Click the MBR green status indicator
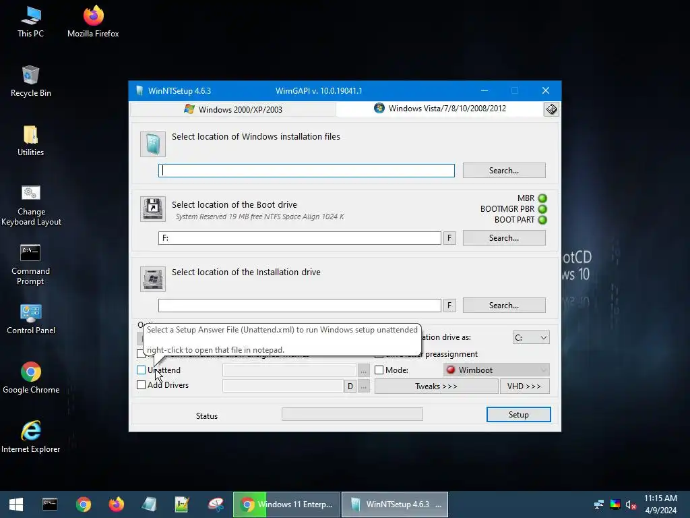690x518 pixels. click(542, 198)
